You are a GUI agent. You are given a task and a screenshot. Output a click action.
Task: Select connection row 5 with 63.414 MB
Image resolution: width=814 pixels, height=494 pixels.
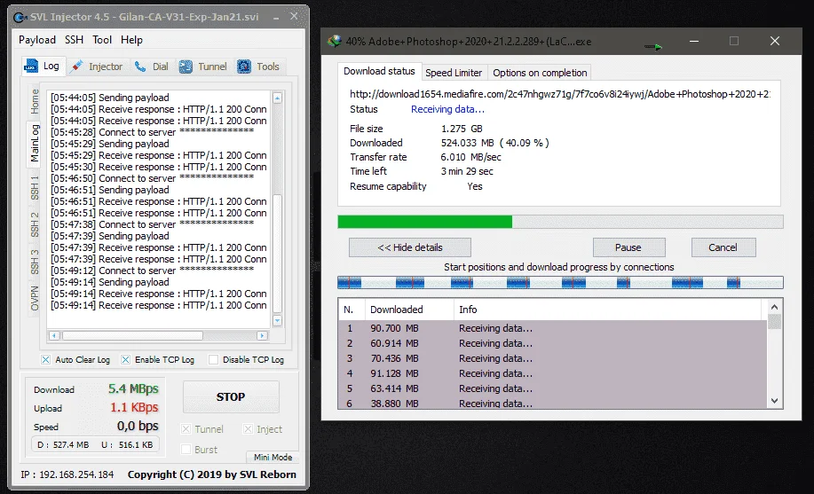pos(552,388)
